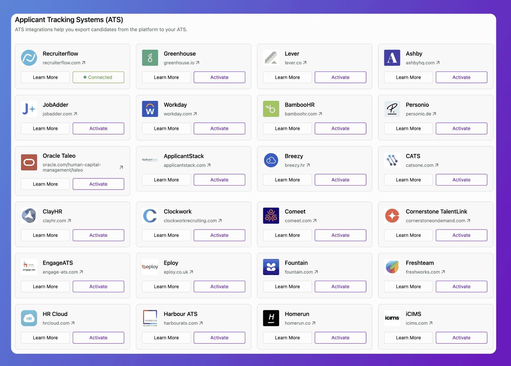Click the HR Cloud logo icon
This screenshot has width=511, height=366.
(x=29, y=318)
